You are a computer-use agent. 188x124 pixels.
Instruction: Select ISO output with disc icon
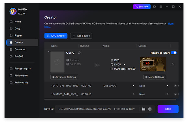point(150,109)
